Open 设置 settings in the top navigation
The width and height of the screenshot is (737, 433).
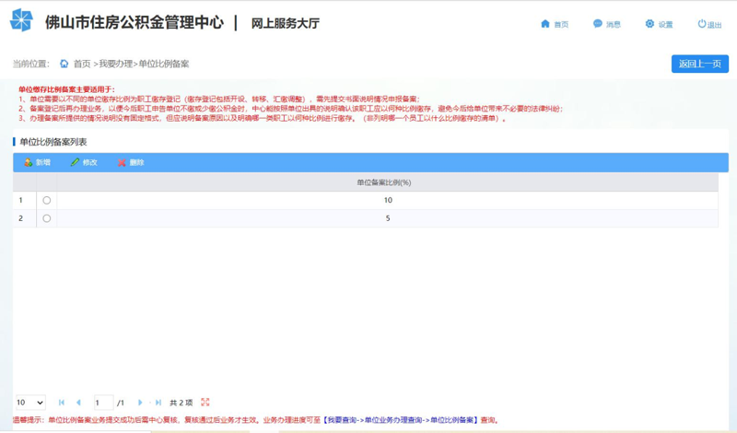(659, 24)
